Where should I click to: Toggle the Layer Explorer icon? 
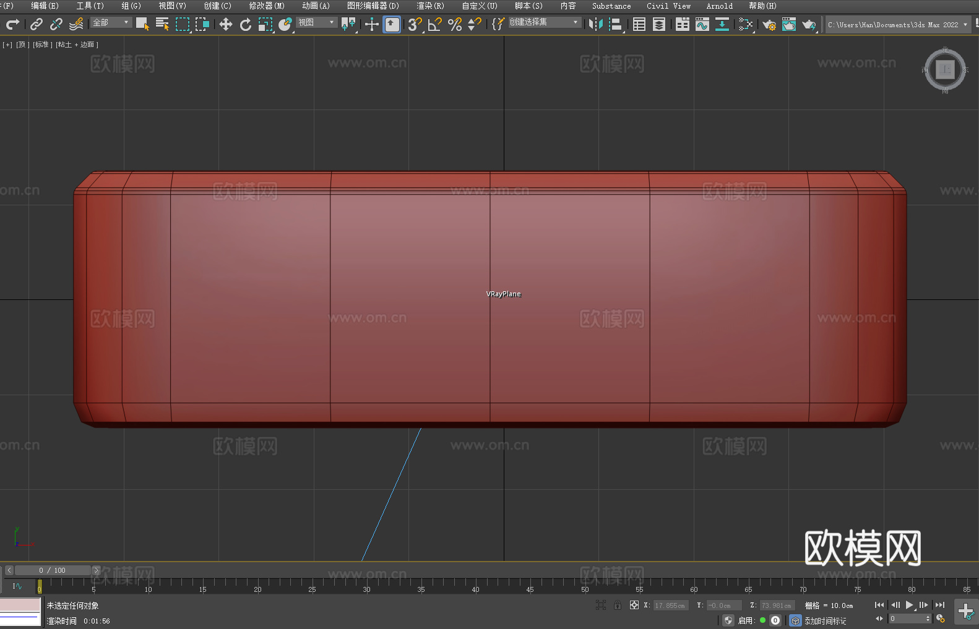[x=659, y=24]
